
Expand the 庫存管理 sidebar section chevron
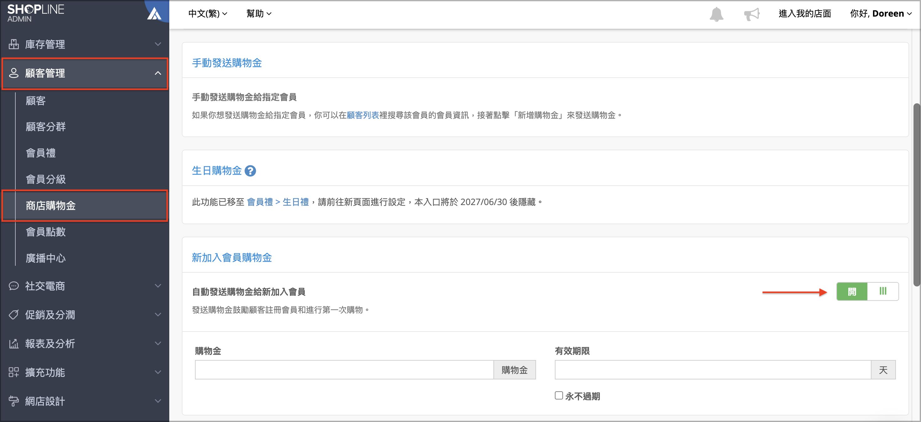click(x=158, y=44)
